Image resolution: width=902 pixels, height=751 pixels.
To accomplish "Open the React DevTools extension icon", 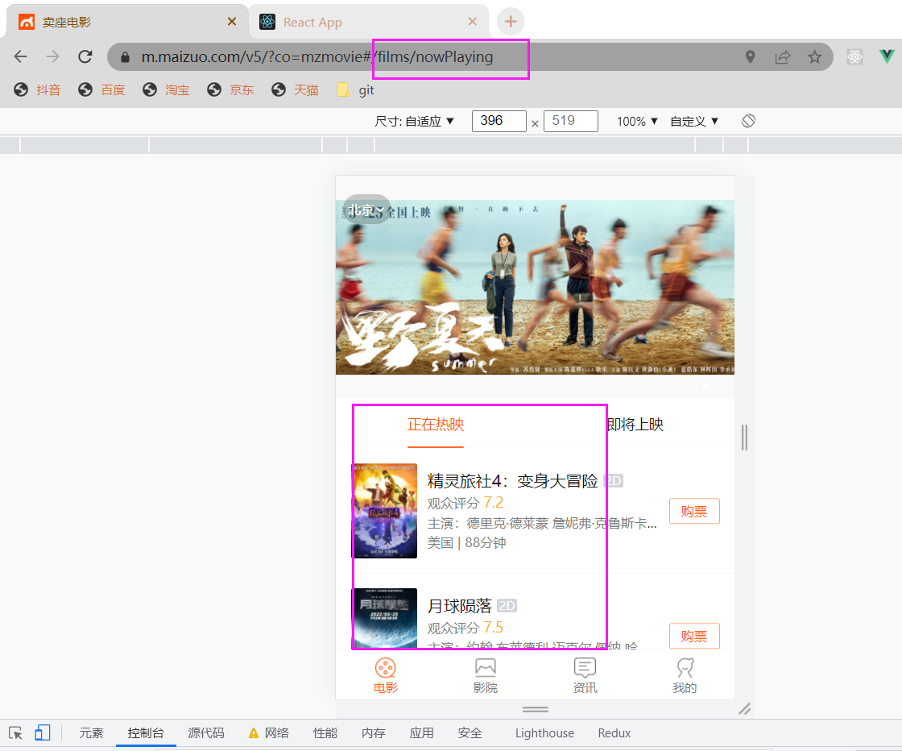I will click(854, 56).
